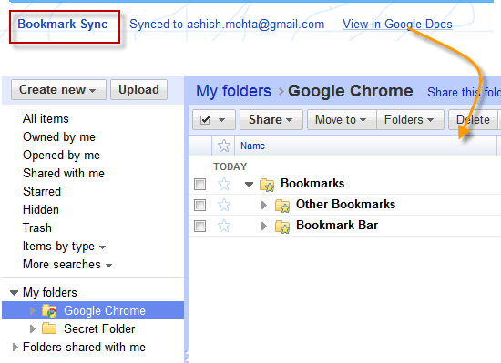Open the Share dropdown menu
This screenshot has height=363, width=501.
pos(271,119)
